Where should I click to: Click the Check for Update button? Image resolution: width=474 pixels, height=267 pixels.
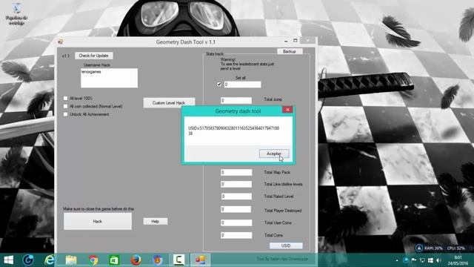pyautogui.click(x=94, y=56)
